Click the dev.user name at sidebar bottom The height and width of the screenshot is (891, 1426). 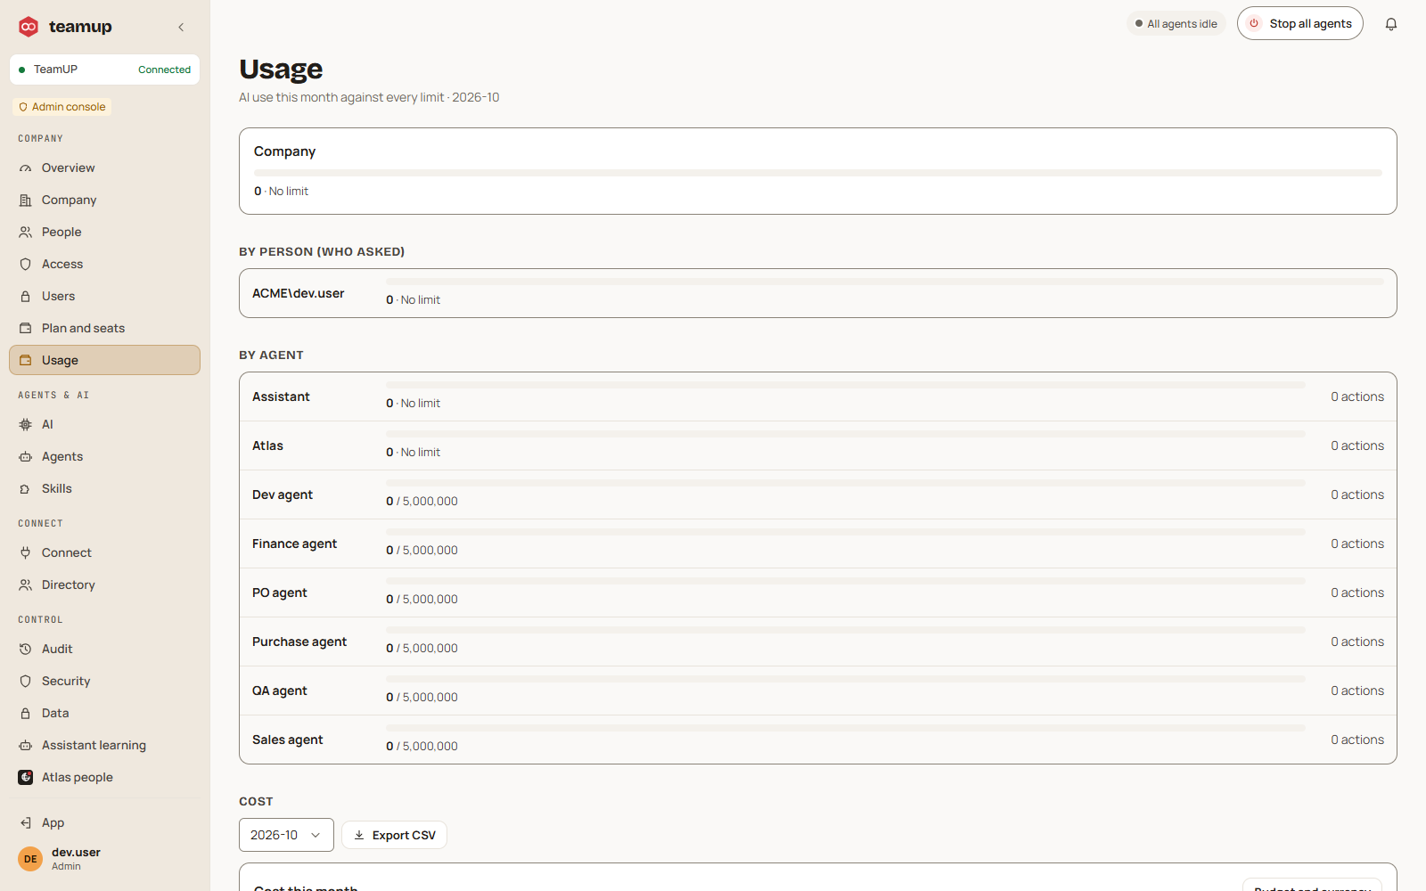click(76, 853)
